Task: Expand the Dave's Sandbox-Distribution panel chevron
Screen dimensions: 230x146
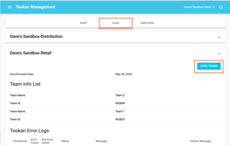Action: tap(219, 37)
